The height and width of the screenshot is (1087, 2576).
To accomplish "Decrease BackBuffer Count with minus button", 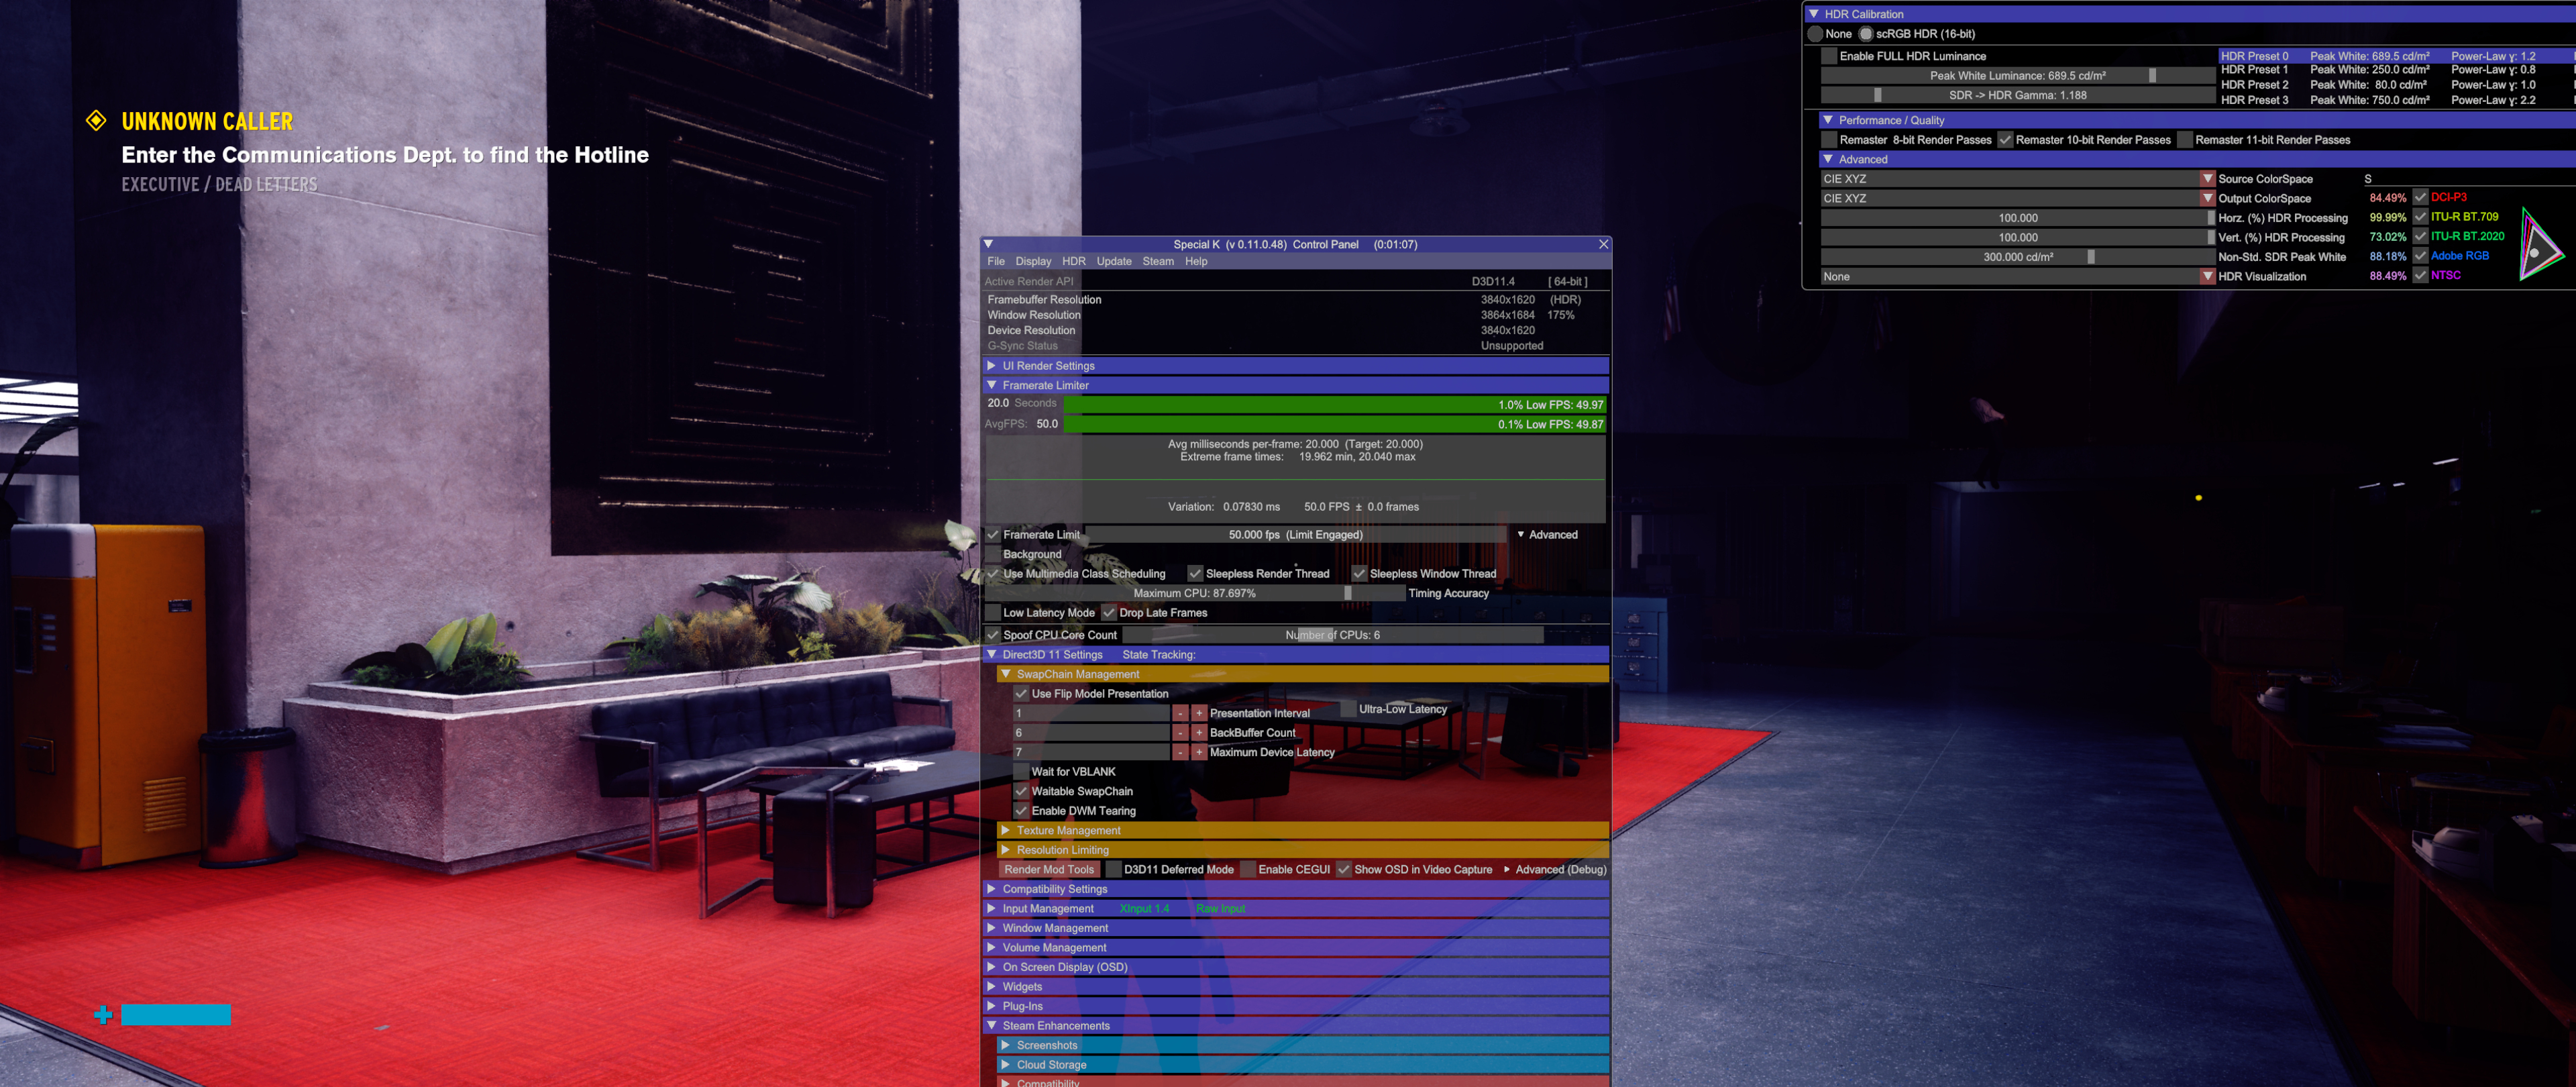I will (x=1181, y=733).
